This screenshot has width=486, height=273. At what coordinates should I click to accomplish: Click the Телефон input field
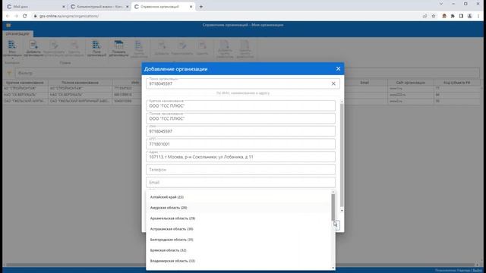241,170
